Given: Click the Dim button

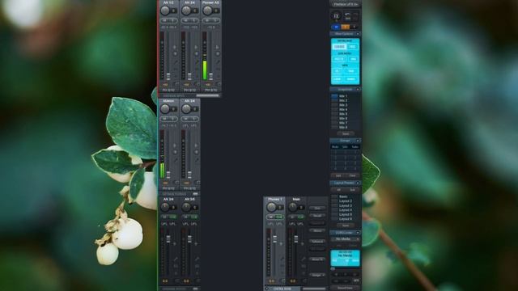Looking at the screenshot, I should [317, 209].
